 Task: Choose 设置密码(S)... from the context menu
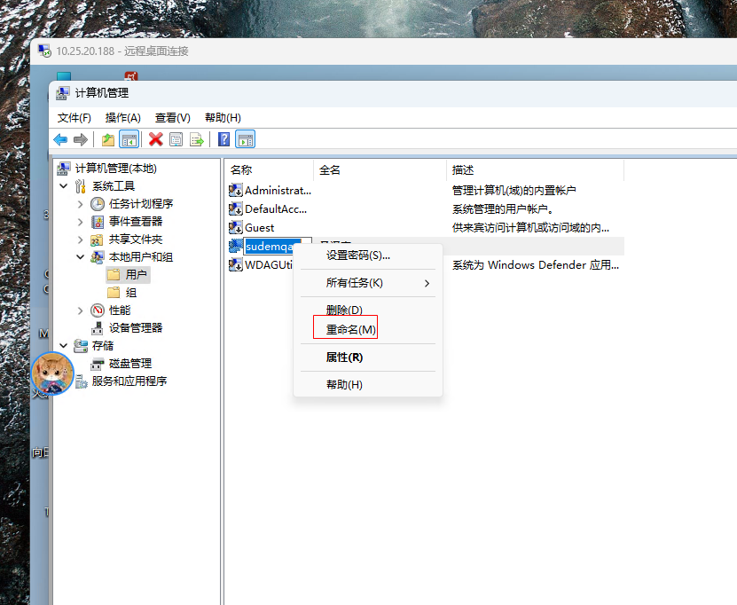pyautogui.click(x=357, y=255)
